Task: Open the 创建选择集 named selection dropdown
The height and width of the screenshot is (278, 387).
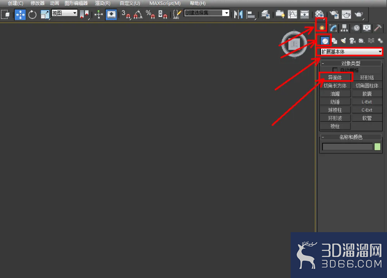Action: (207, 13)
